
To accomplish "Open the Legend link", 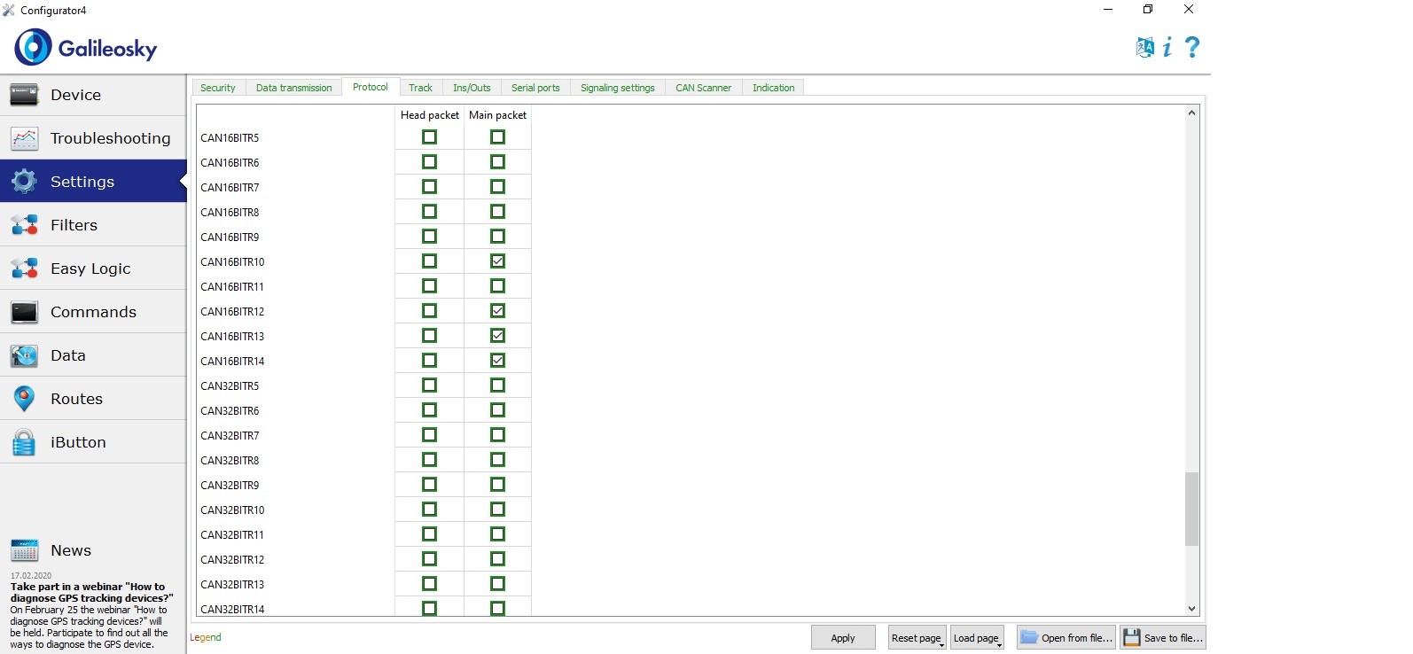I will point(206,637).
